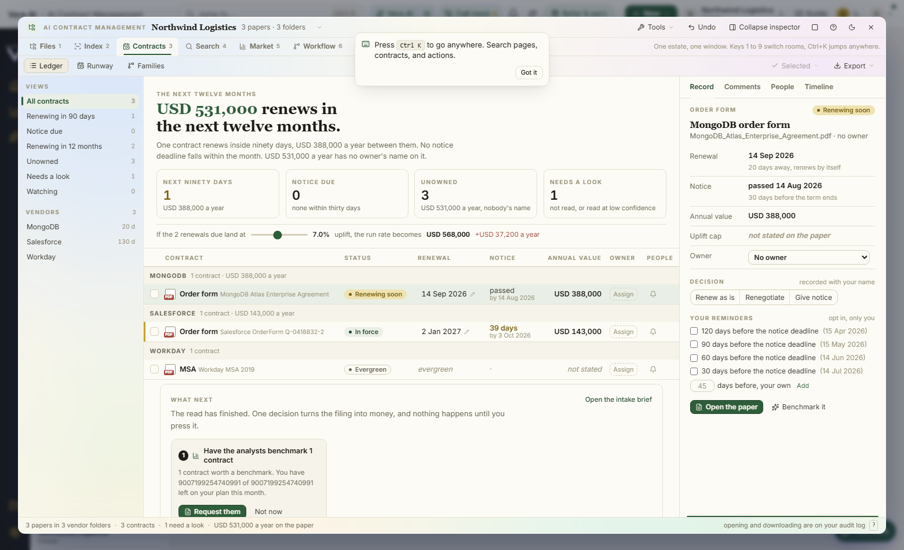Select the Needs a look view
The height and width of the screenshot is (550, 904).
point(80,177)
